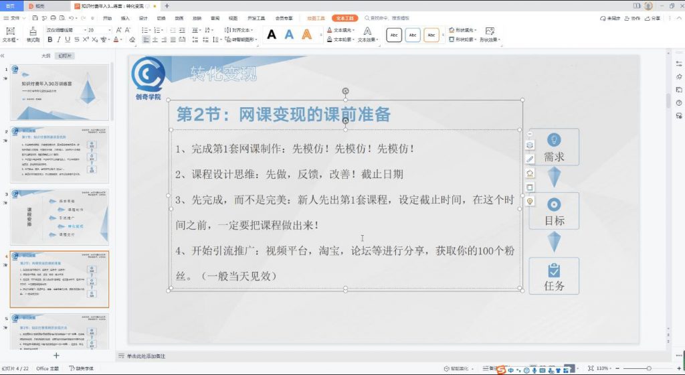Center align the selected text
The height and width of the screenshot is (375, 685).
pos(155,40)
